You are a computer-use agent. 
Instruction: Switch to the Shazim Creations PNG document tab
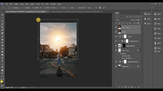pos(75,12)
